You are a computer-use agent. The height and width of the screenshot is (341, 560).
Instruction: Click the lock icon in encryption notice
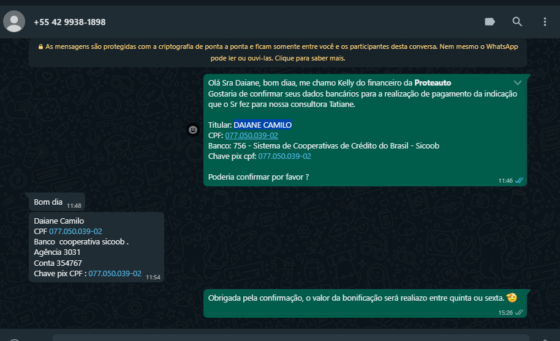point(40,46)
